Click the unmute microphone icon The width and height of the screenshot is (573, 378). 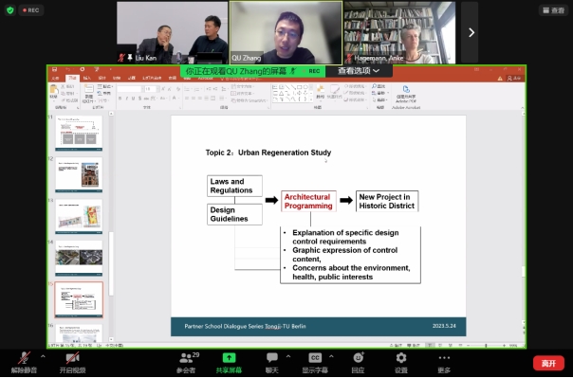pos(24,358)
